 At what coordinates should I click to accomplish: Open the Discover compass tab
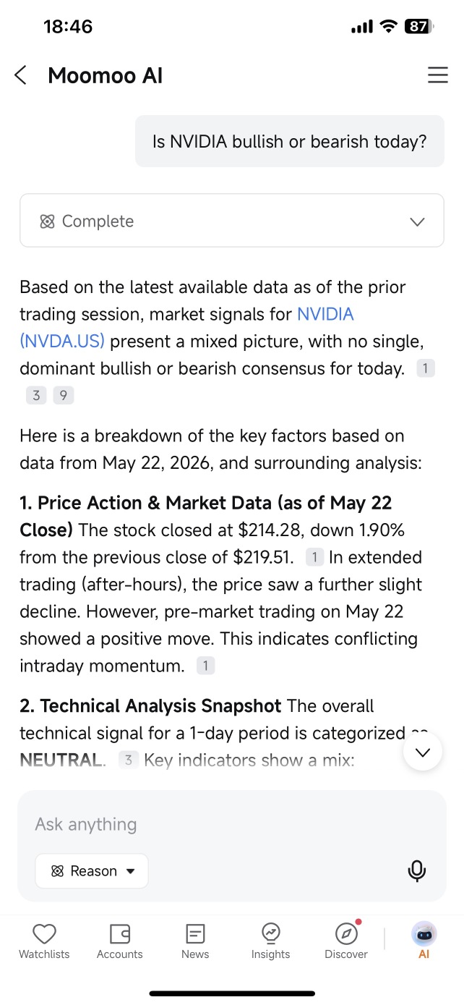[346, 942]
